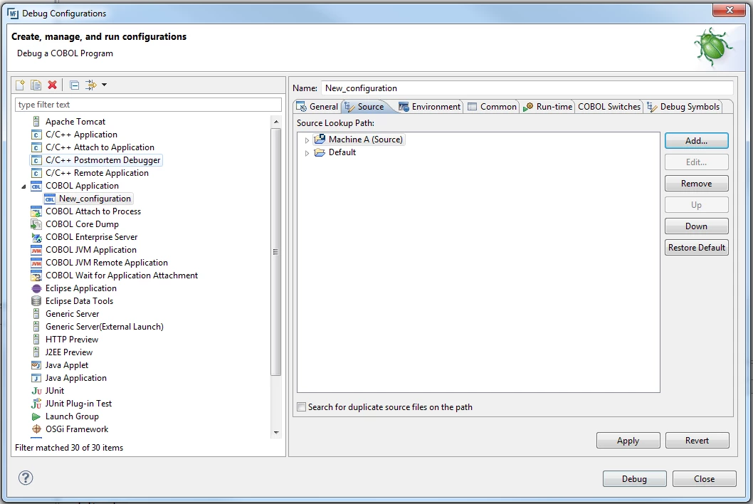753x504 pixels.
Task: Click the Apply button
Action: click(628, 441)
